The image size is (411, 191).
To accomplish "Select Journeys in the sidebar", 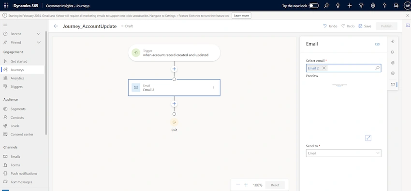I will coord(22,70).
